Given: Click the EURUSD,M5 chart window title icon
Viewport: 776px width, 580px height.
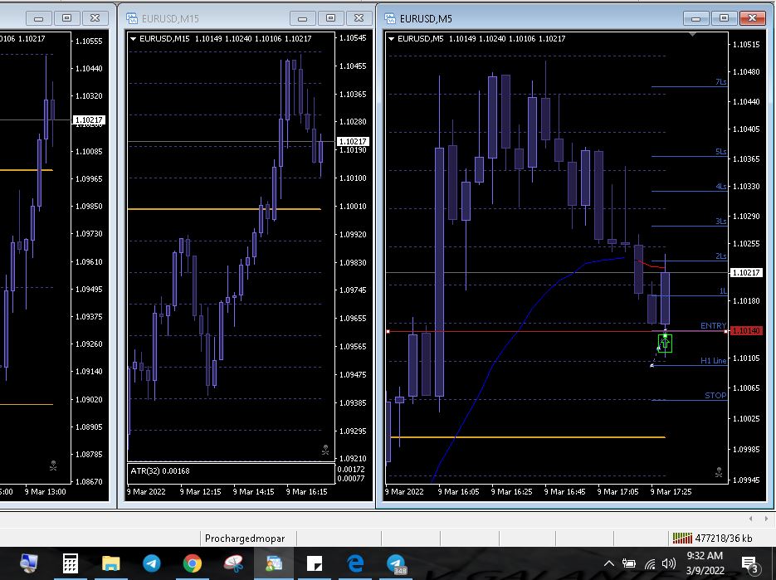Looking at the screenshot, I should pos(390,18).
